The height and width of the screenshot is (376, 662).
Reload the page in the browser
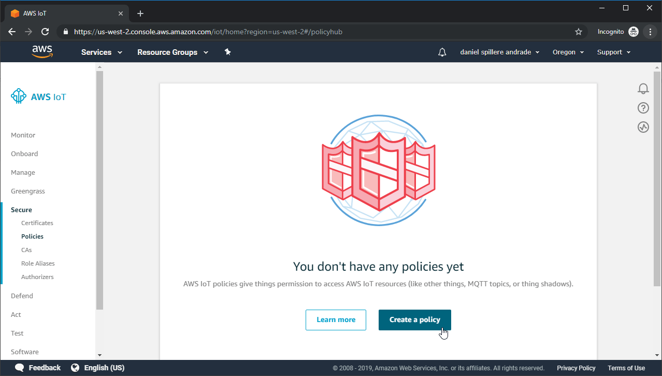[x=45, y=32]
